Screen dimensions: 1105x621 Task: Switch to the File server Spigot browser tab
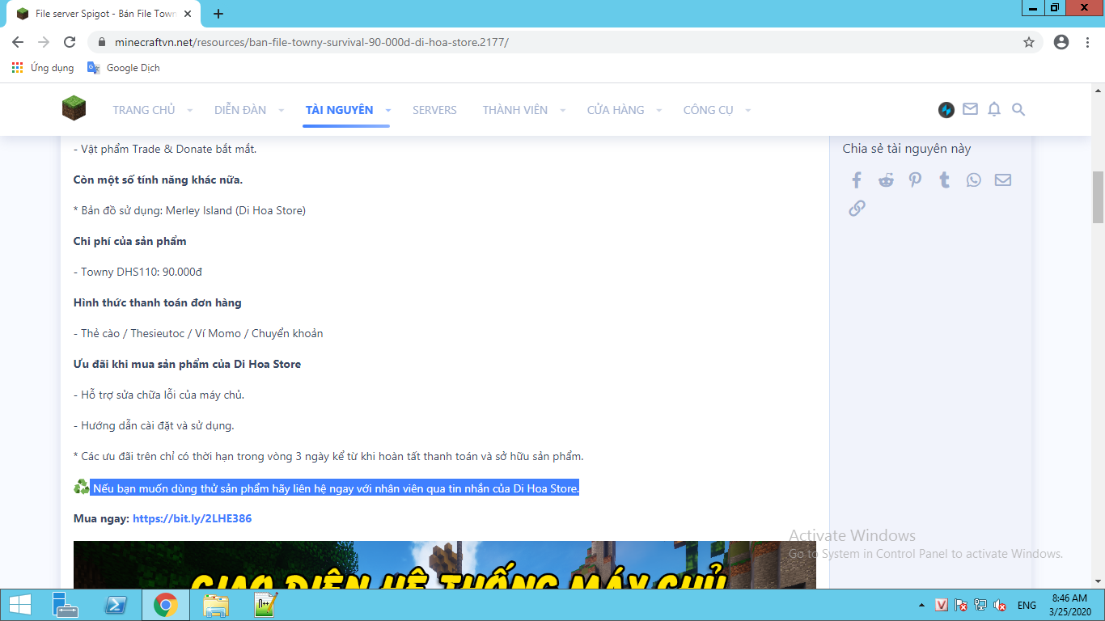click(x=105, y=14)
